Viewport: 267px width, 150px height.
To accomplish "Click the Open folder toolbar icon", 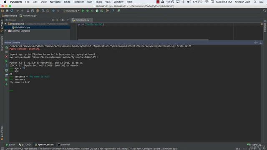I will 3,11.
